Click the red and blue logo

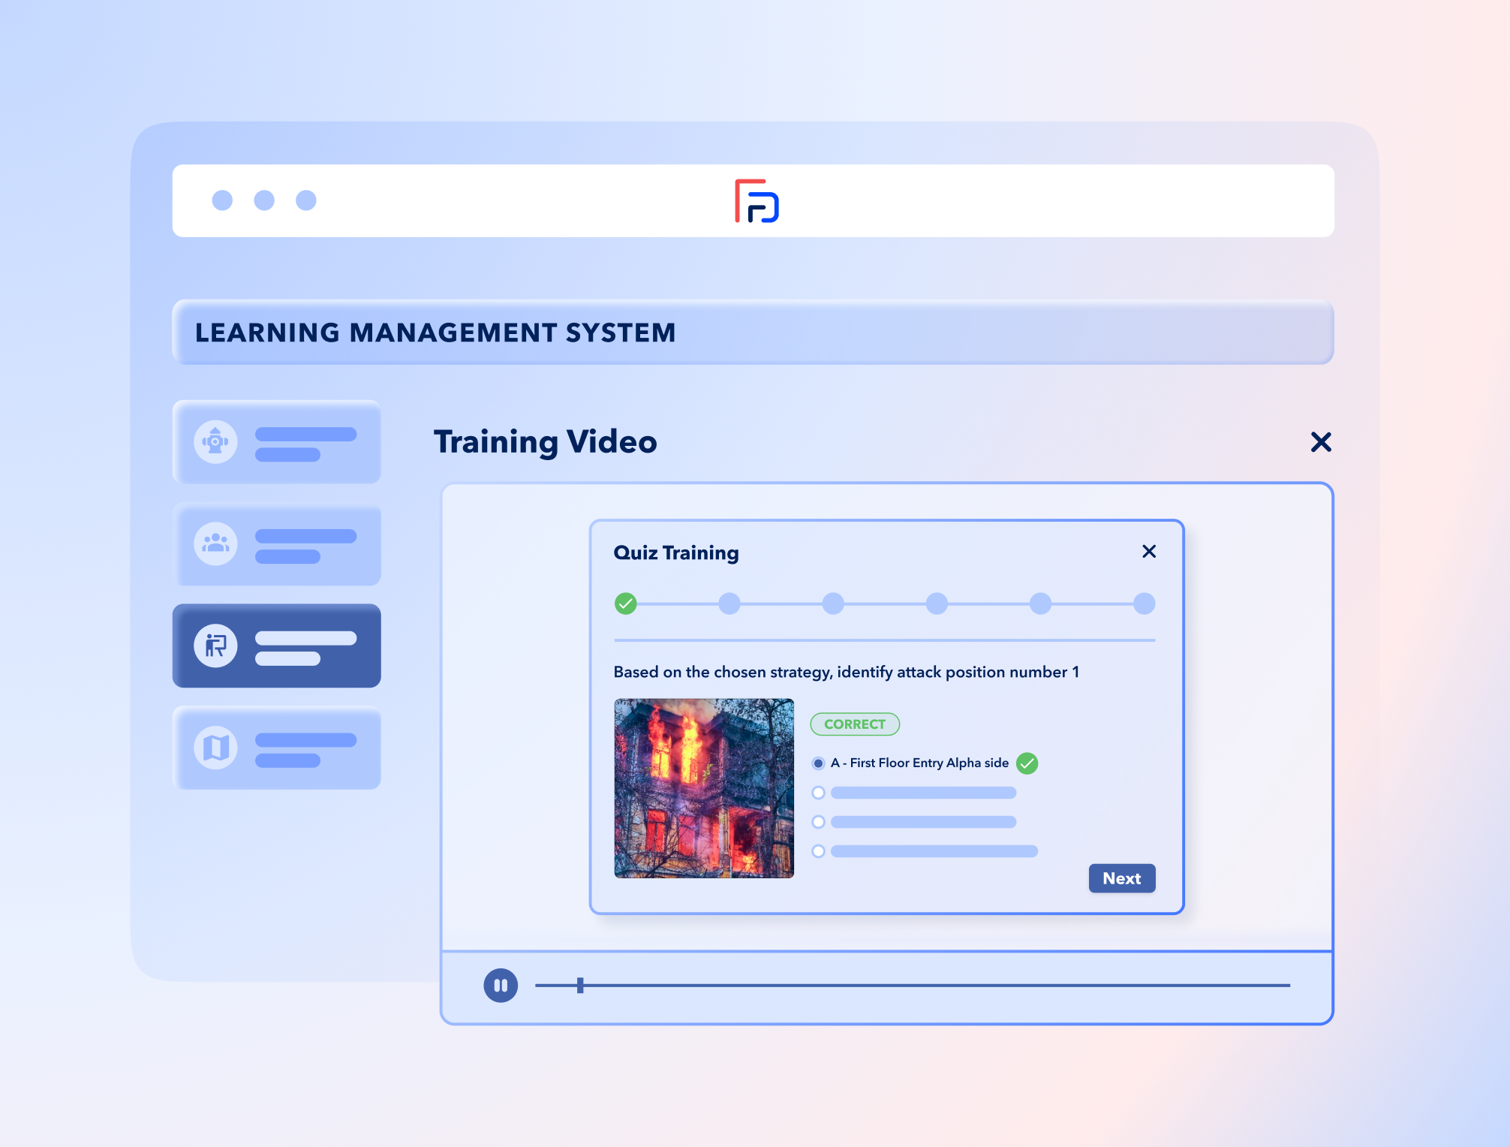coord(756,201)
